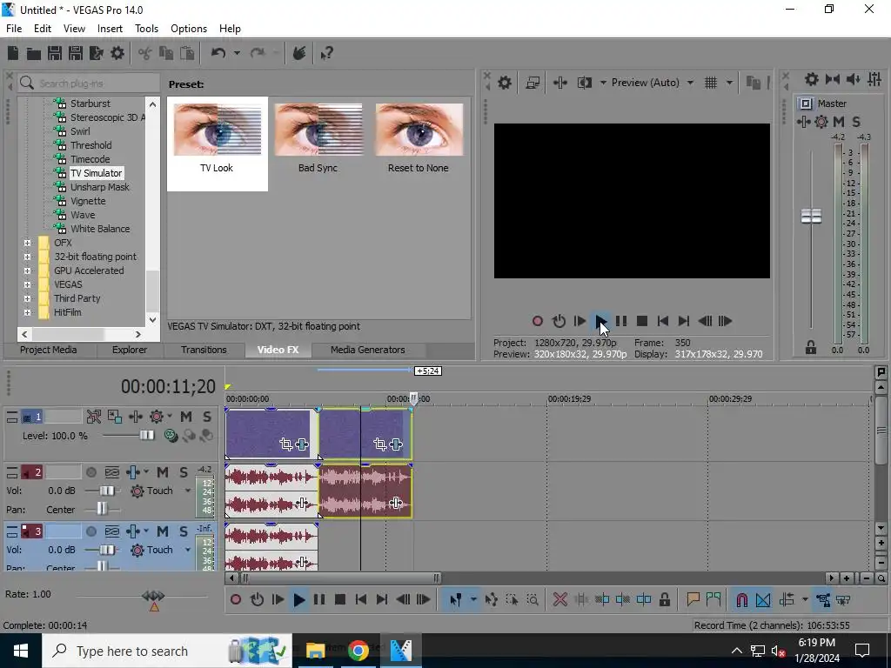Switch to the Transitions tab
The image size is (891, 668).
point(204,350)
